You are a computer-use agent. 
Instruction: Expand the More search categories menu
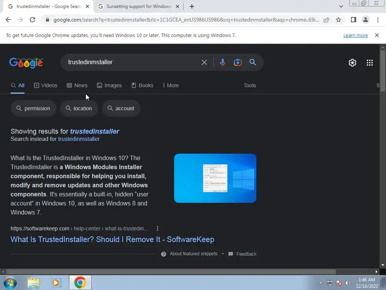click(171, 85)
